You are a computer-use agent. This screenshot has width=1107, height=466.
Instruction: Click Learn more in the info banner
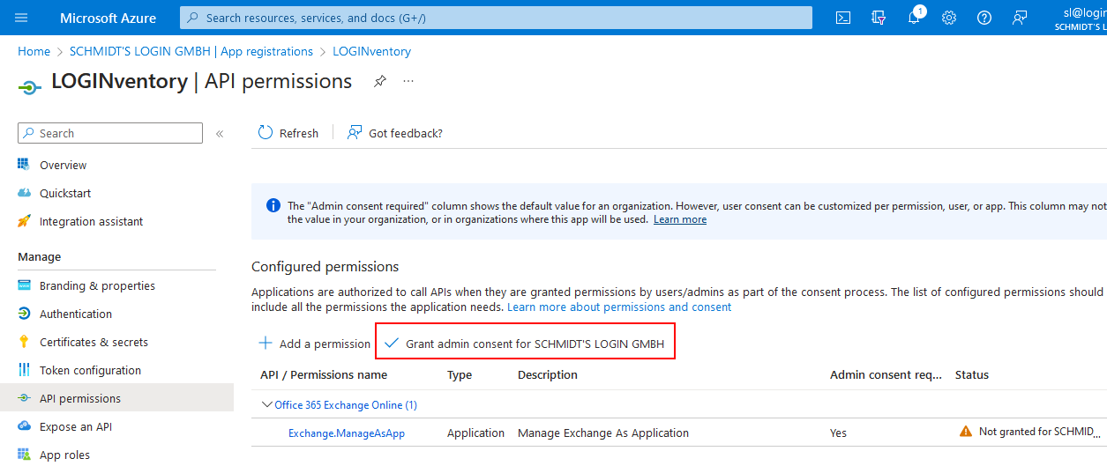pos(680,219)
